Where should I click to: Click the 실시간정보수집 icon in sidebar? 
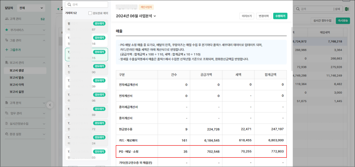pos(6,123)
